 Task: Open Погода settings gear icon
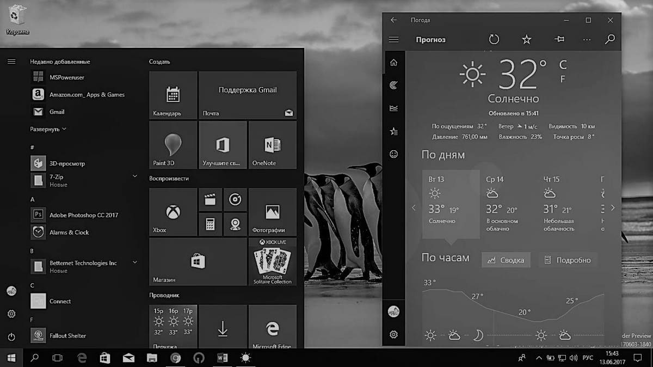coord(393,334)
